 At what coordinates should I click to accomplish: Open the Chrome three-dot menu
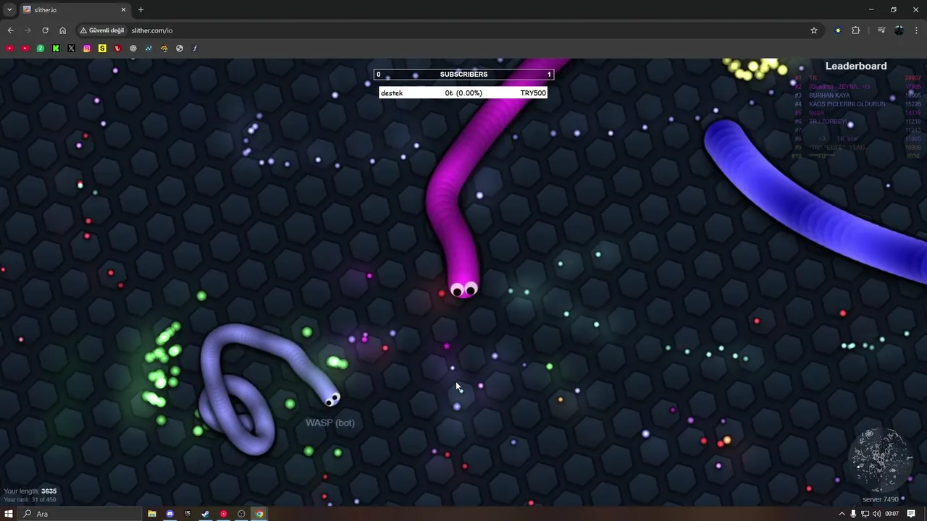(916, 30)
